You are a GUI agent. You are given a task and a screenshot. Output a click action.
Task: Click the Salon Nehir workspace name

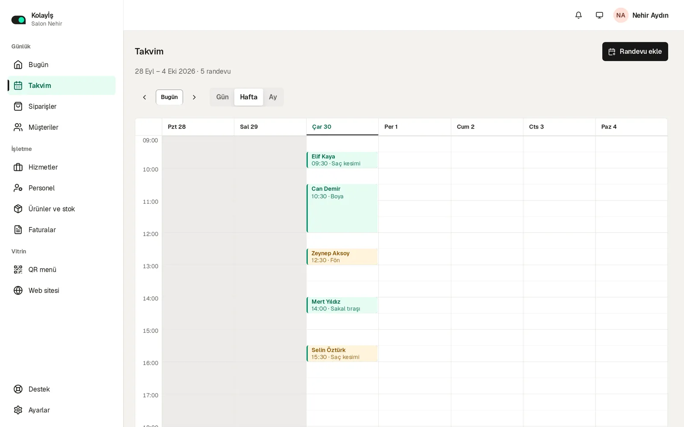click(x=47, y=24)
